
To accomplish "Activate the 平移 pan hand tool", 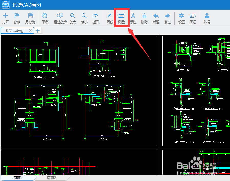I will coord(45,18).
